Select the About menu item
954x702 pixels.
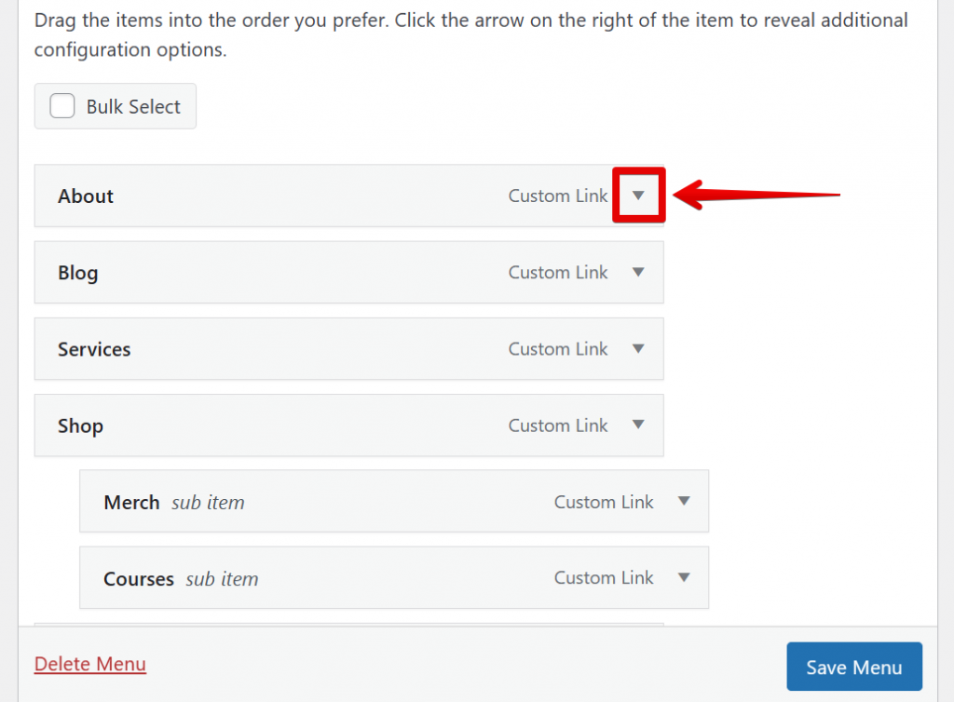tap(86, 196)
